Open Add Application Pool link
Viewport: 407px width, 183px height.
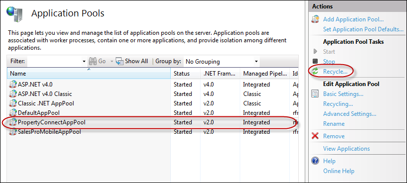[353, 19]
